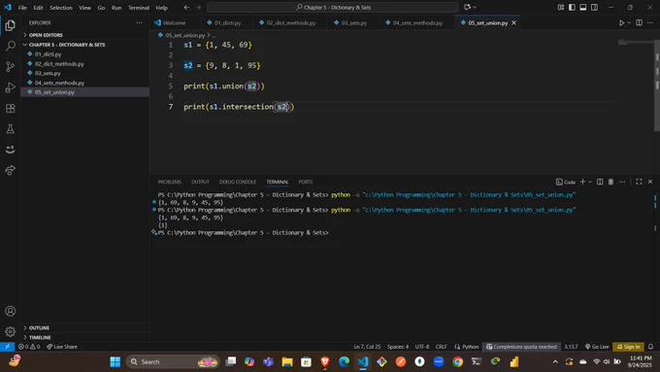
Task: Open the Extensions view
Action: (10, 108)
